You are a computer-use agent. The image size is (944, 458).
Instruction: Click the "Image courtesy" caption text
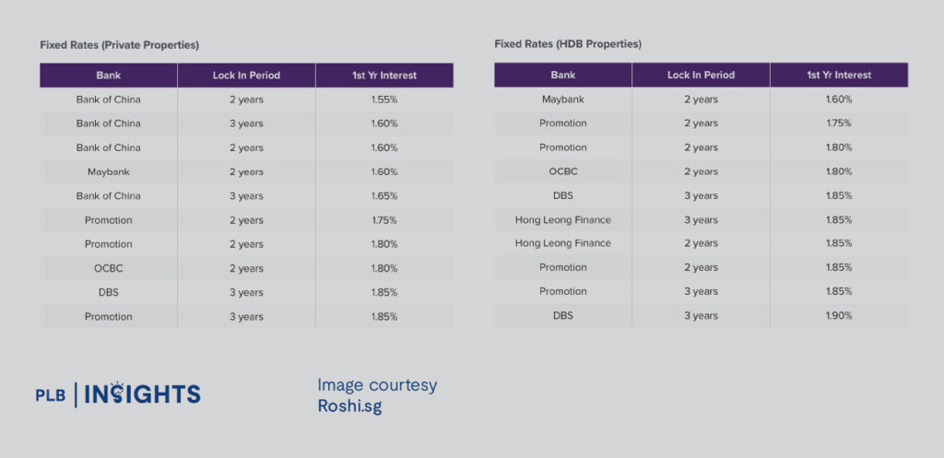point(377,384)
